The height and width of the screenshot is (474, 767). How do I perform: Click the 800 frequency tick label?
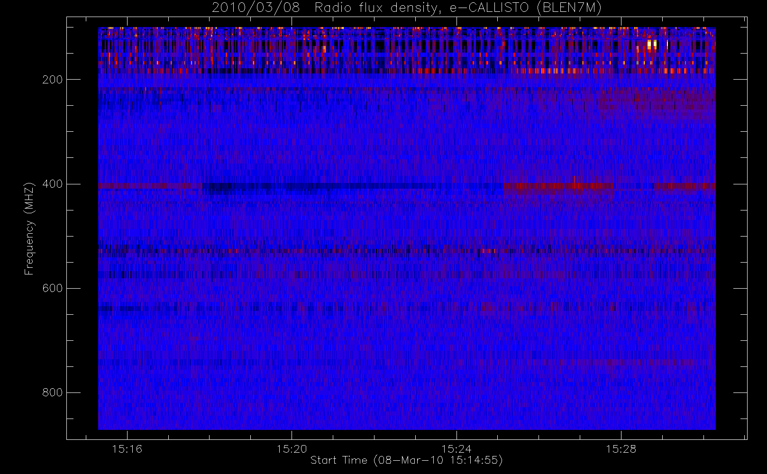click(x=52, y=392)
